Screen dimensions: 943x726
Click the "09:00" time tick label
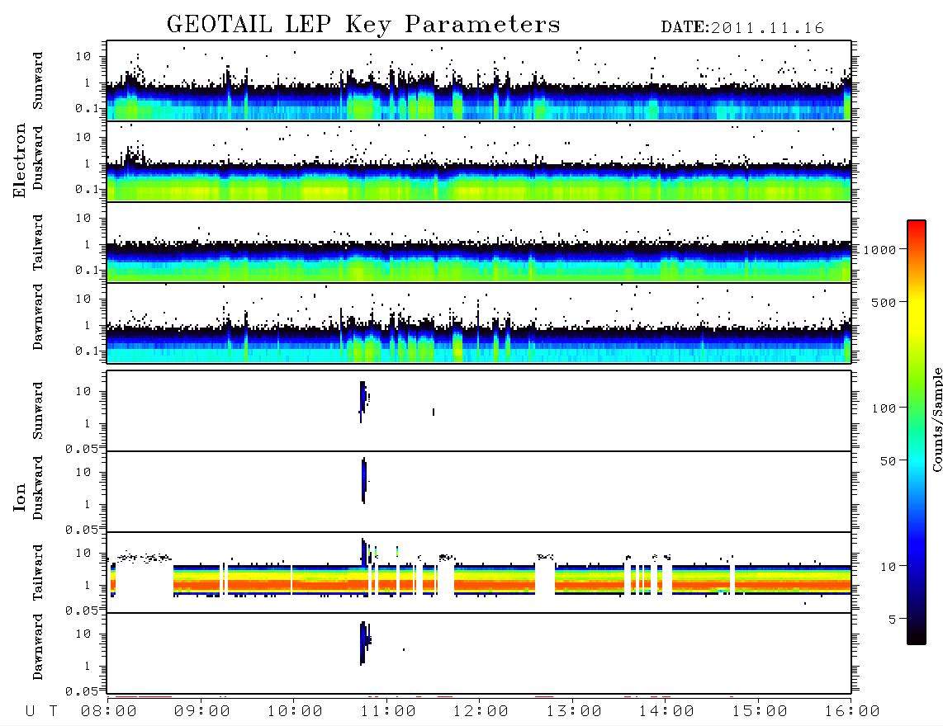coord(202,711)
